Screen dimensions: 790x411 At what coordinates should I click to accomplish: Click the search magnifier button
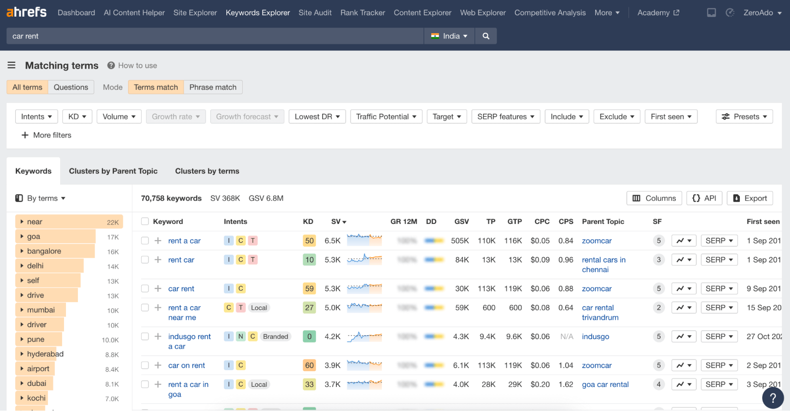click(x=486, y=36)
